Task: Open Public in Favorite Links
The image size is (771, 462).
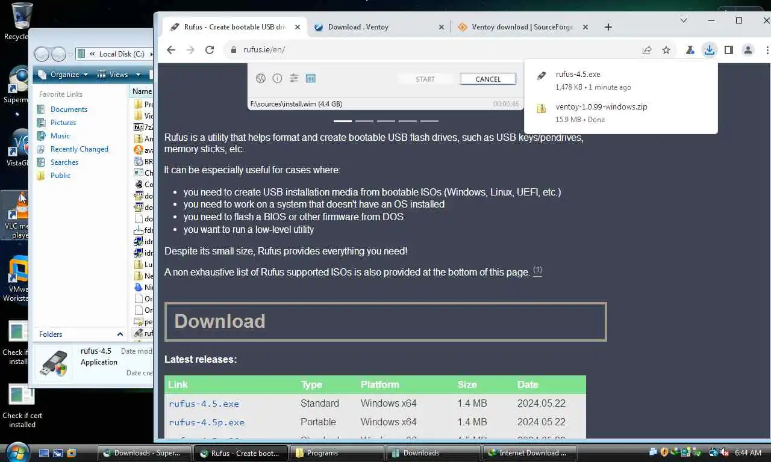Action: click(60, 176)
